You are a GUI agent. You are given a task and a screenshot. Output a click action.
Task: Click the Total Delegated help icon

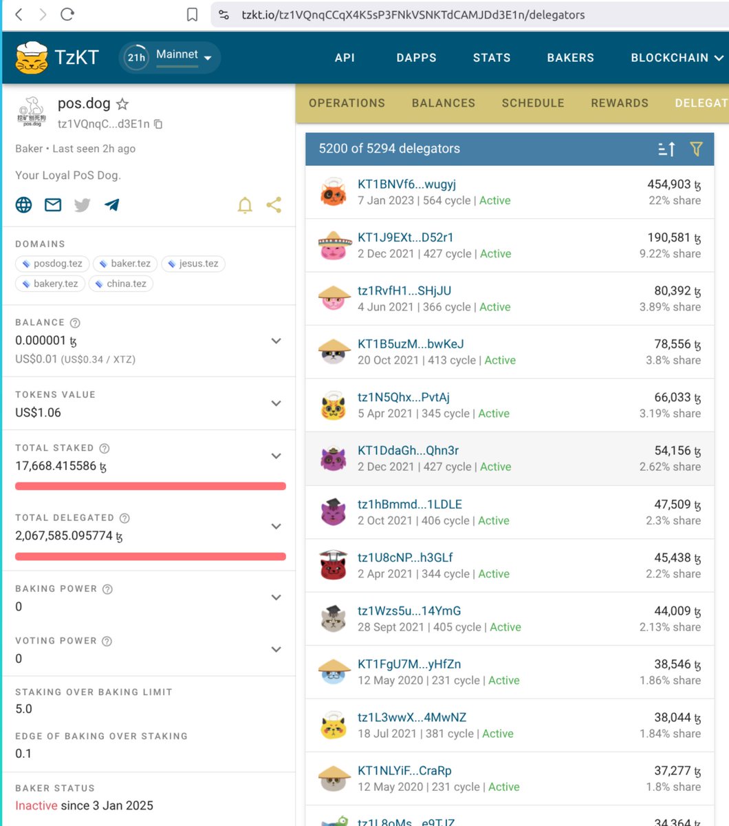point(124,518)
